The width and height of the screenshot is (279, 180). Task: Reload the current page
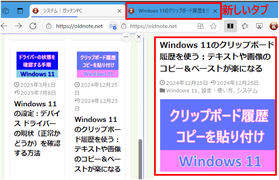33,26
